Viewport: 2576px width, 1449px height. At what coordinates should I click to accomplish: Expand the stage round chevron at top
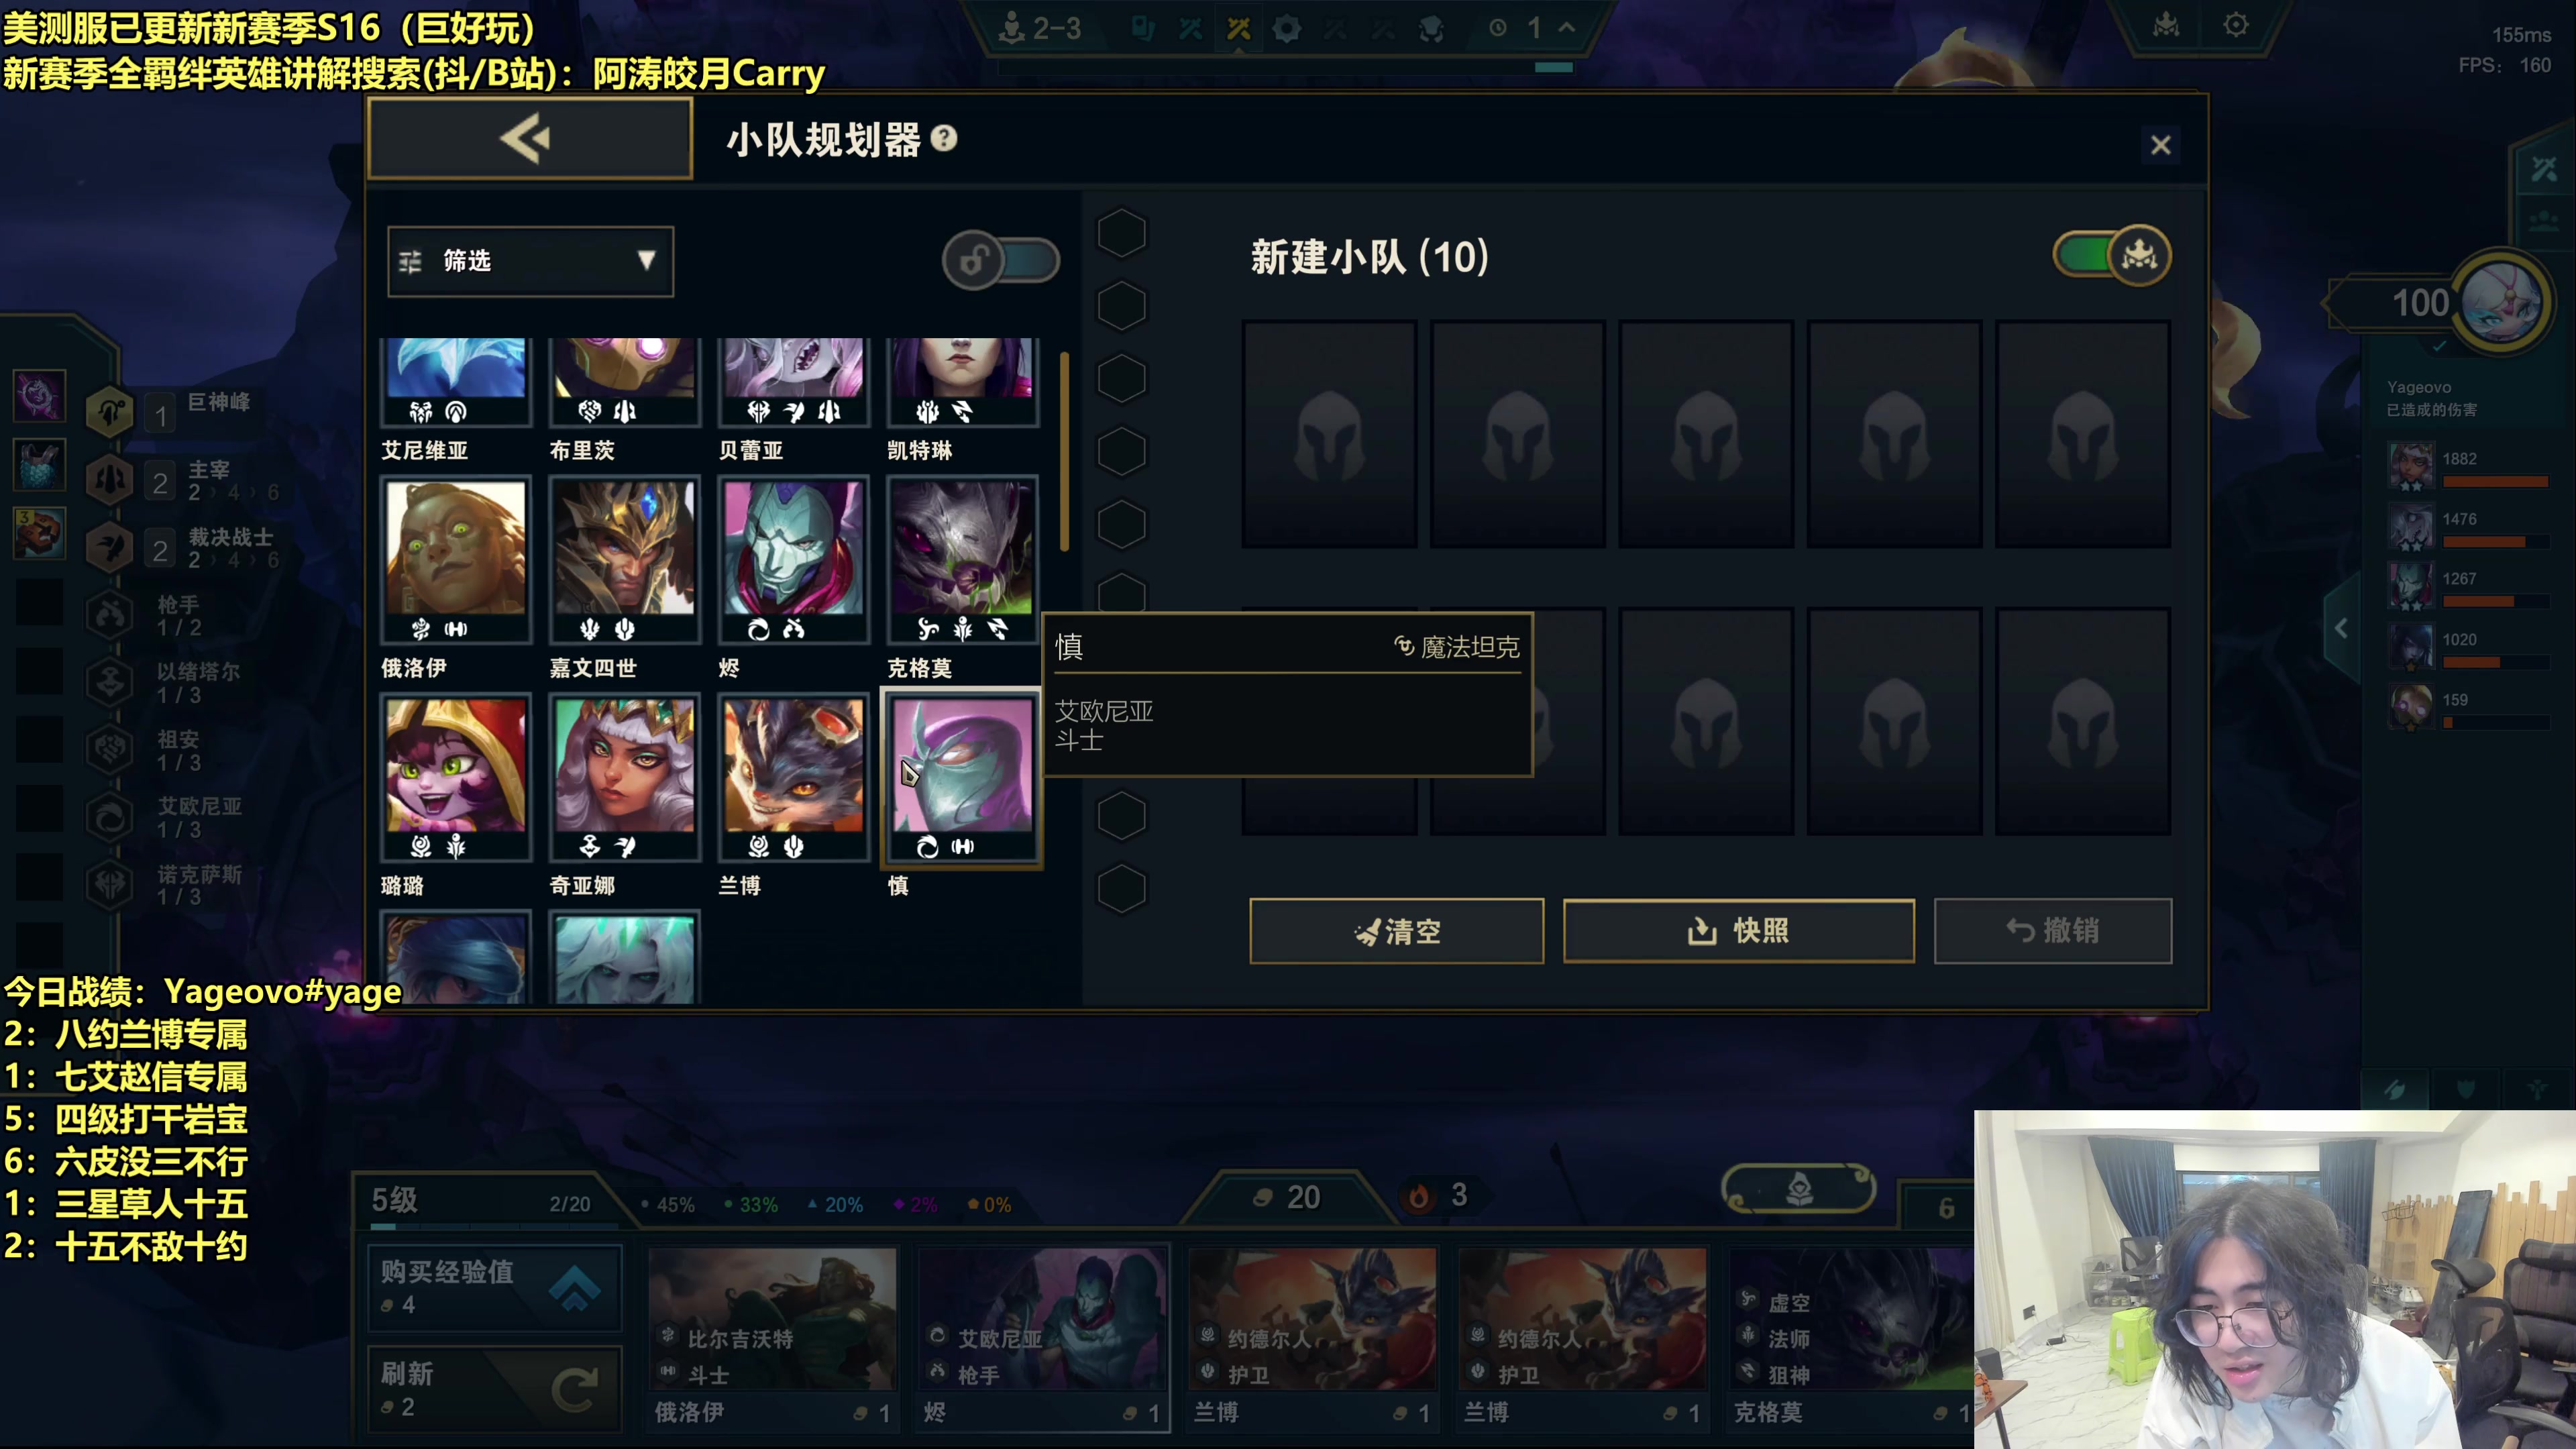(1567, 27)
